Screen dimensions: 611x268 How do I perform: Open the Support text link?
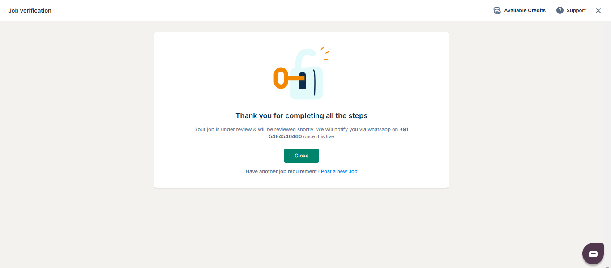pyautogui.click(x=576, y=10)
